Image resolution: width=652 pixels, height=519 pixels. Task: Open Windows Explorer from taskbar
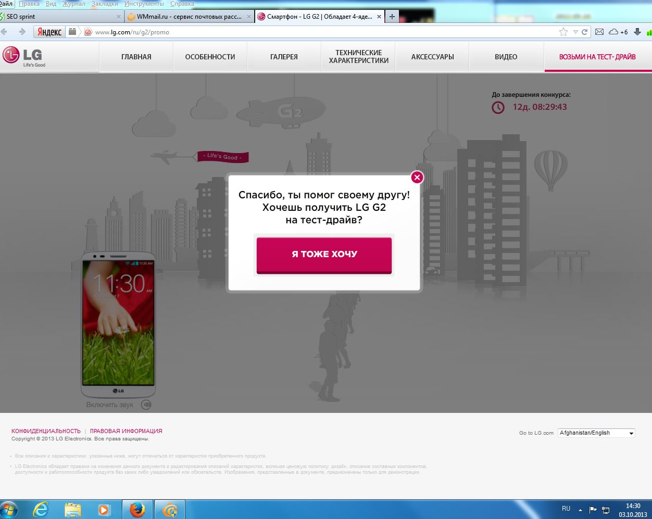(x=73, y=509)
